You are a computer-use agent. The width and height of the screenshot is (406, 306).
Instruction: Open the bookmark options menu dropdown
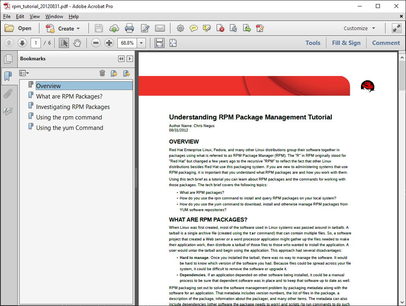24,73
